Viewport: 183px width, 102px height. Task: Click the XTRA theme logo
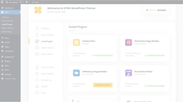[38, 10]
